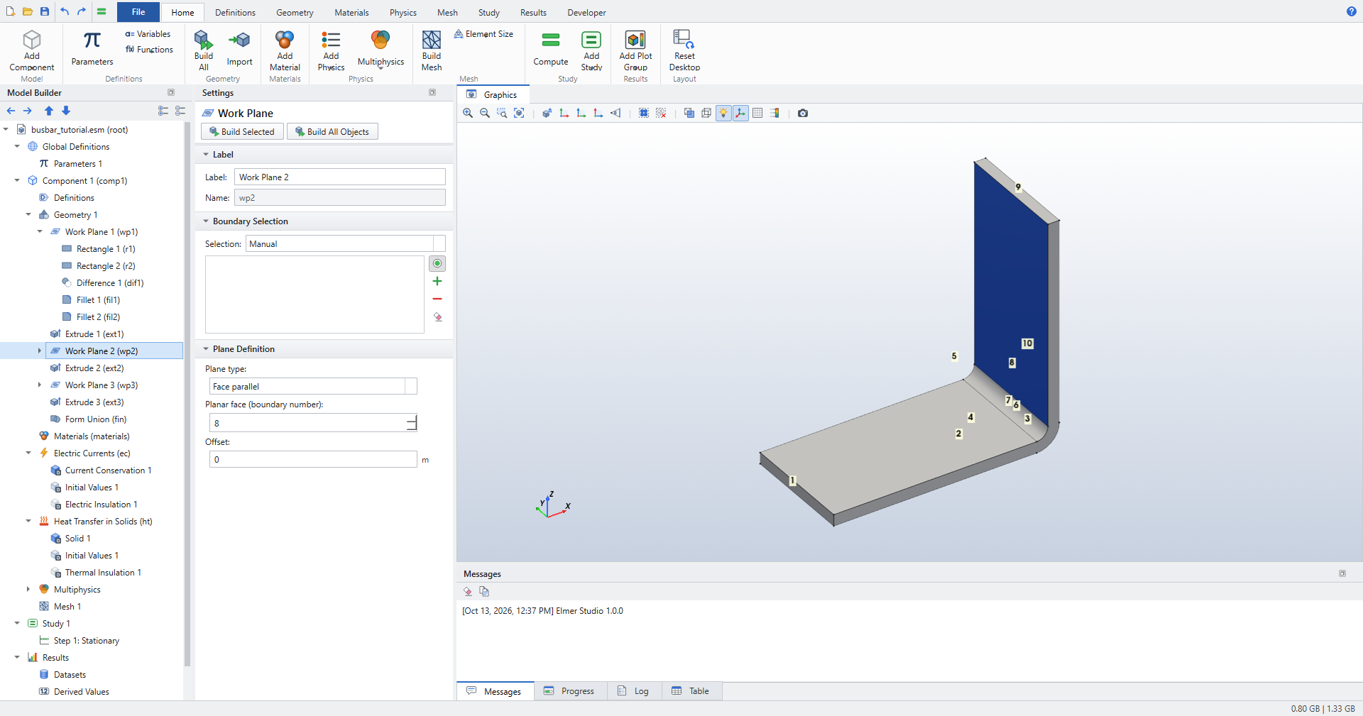Click the zoom extents icon
Screen dimensions: 1363x716
coord(519,113)
